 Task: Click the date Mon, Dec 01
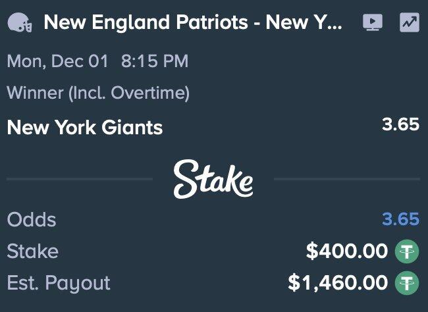[57, 62]
